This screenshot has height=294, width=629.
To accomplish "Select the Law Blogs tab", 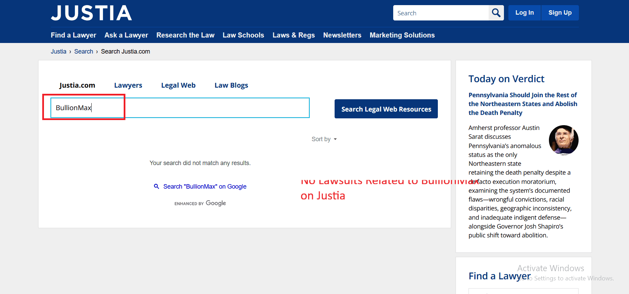I will tap(231, 85).
